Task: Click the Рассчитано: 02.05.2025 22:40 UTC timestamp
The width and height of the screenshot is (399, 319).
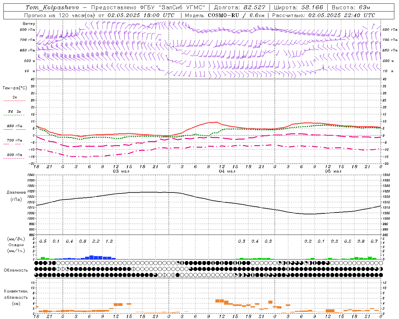Action: pyautogui.click(x=324, y=15)
